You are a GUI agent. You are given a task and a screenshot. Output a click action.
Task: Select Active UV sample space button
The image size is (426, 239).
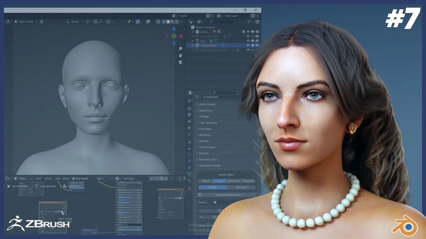[x=234, y=181]
